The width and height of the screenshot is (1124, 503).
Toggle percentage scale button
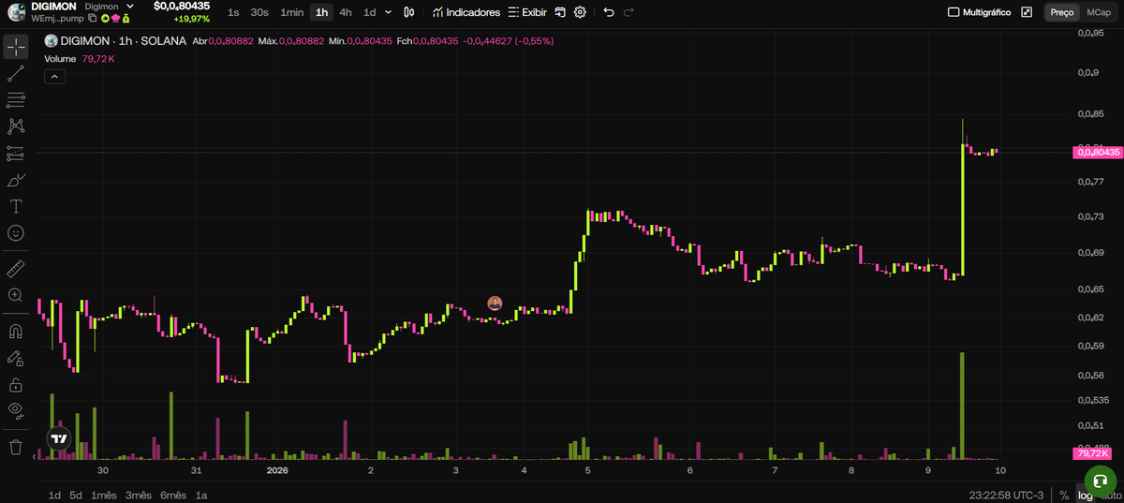[x=1064, y=495]
